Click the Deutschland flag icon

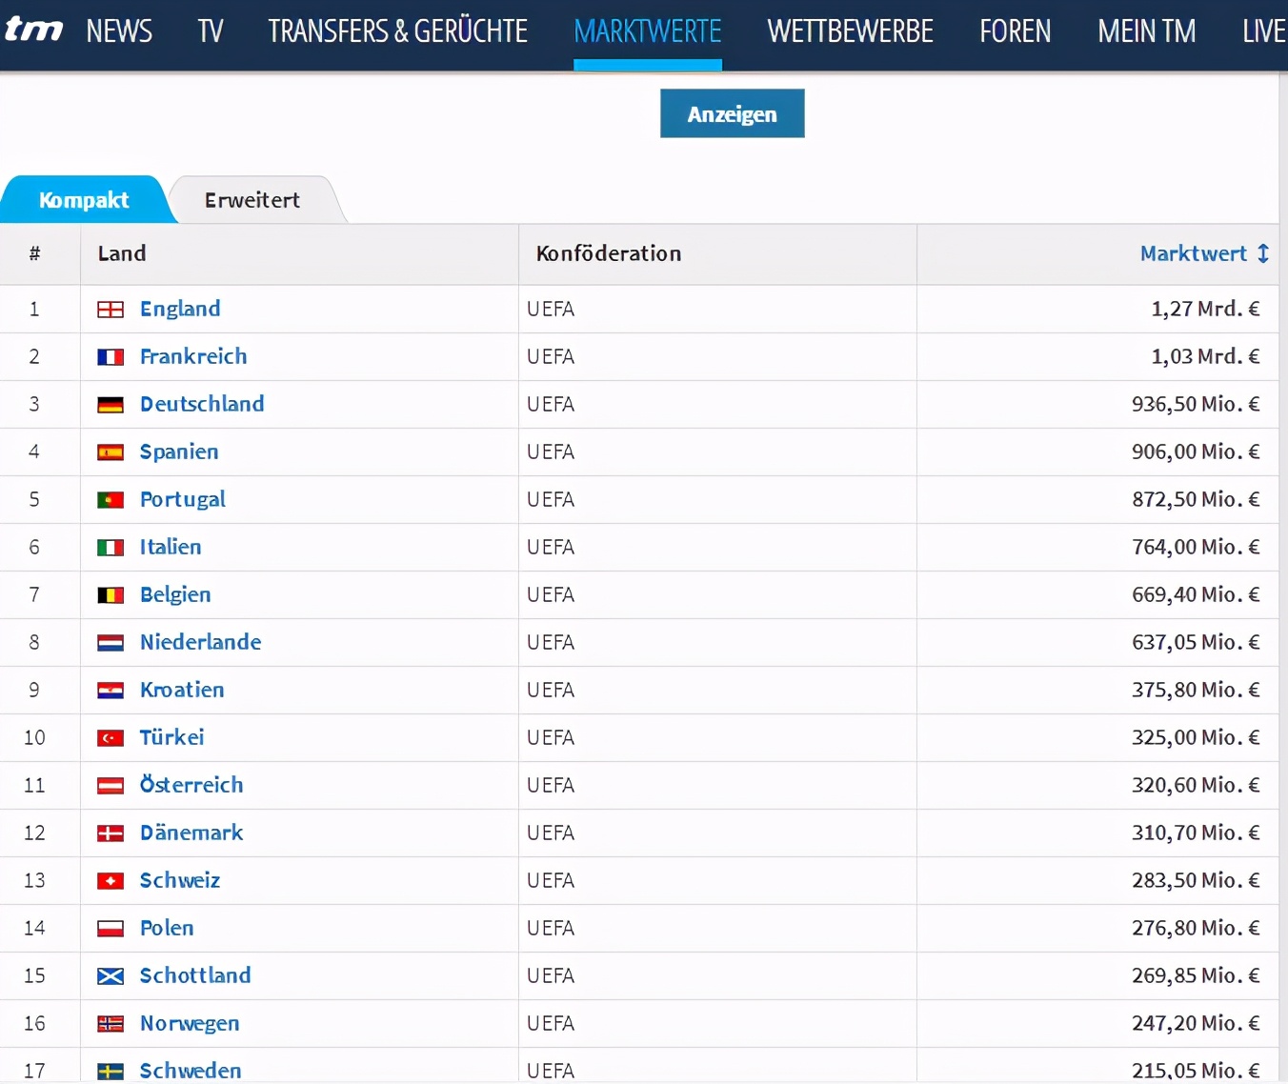click(x=111, y=405)
